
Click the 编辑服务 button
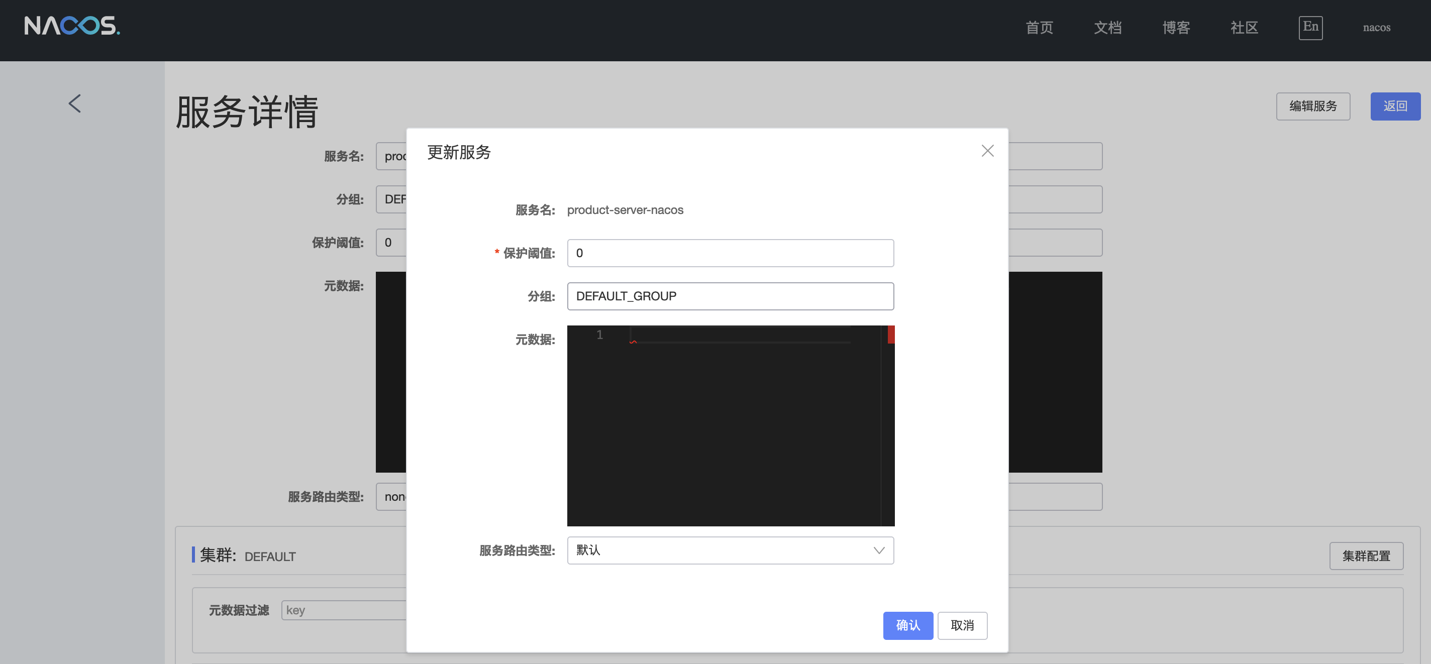click(1313, 106)
